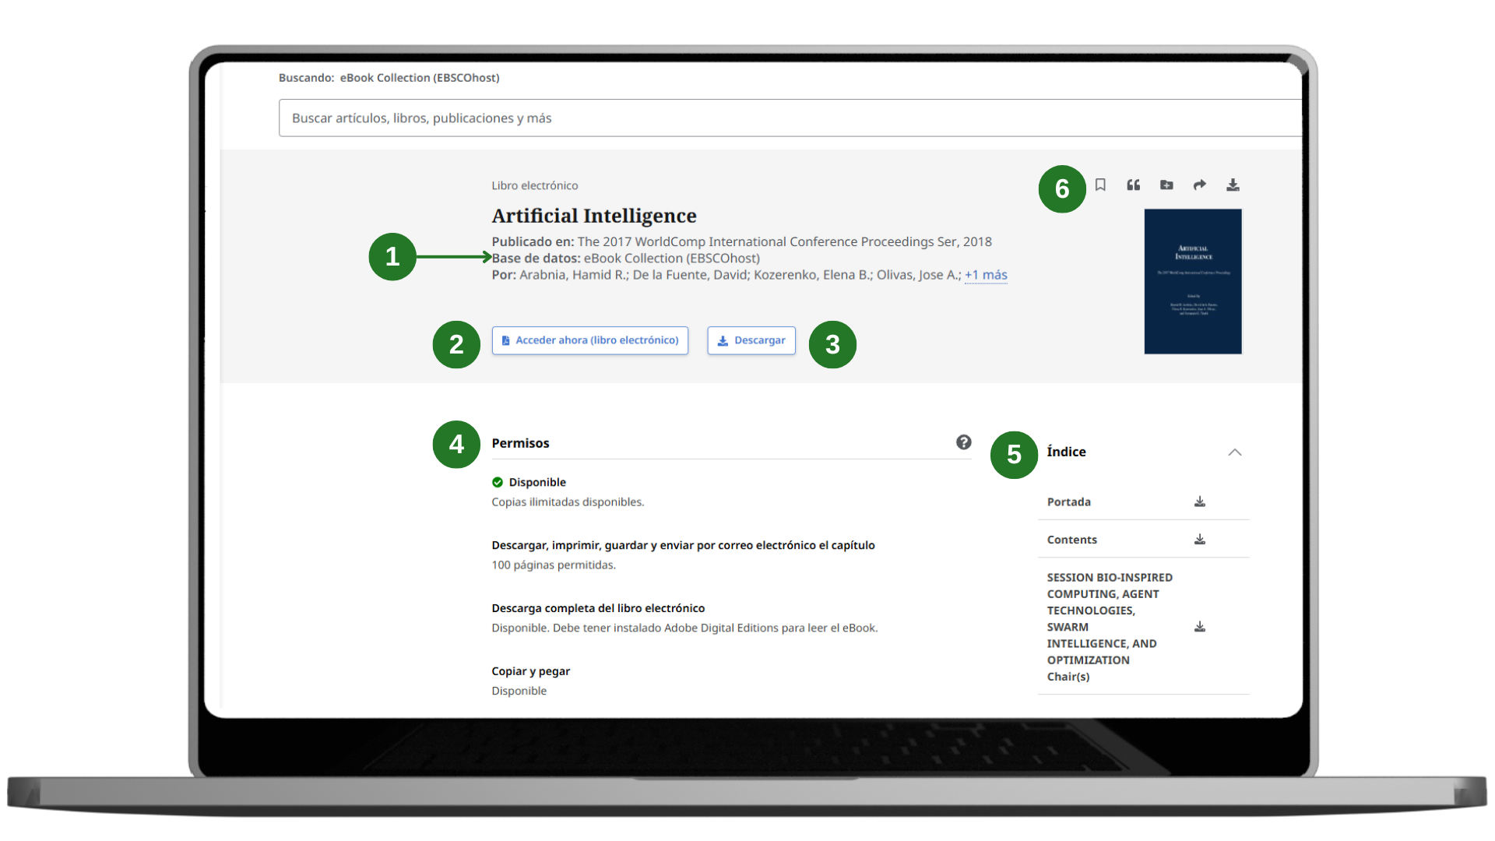Screen dimensions: 1495x841
Task: Download the Session Bio-Inspired Computing chapter
Action: pos(1200,627)
